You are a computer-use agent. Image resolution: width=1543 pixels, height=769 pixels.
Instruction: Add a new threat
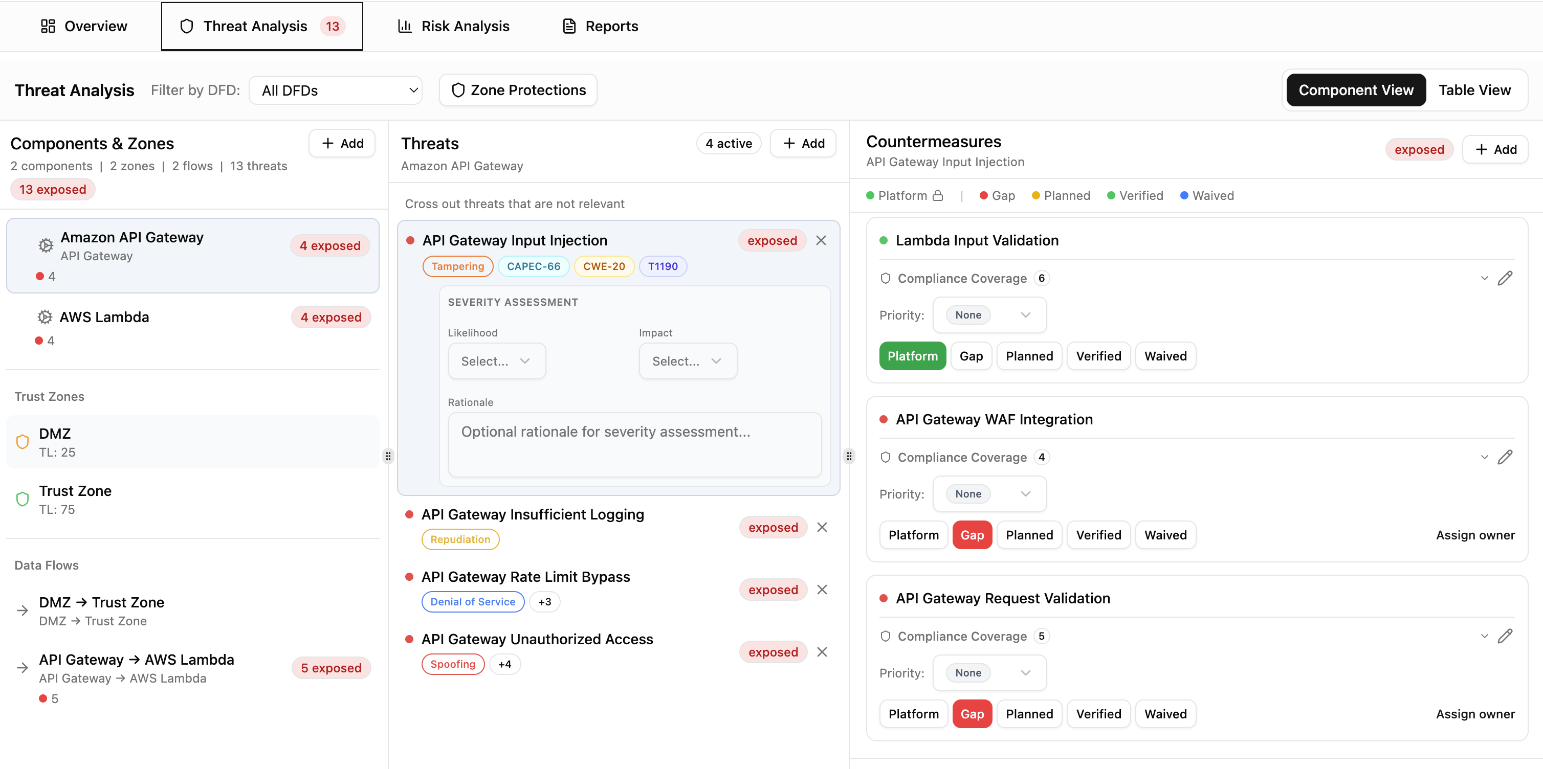click(x=803, y=143)
